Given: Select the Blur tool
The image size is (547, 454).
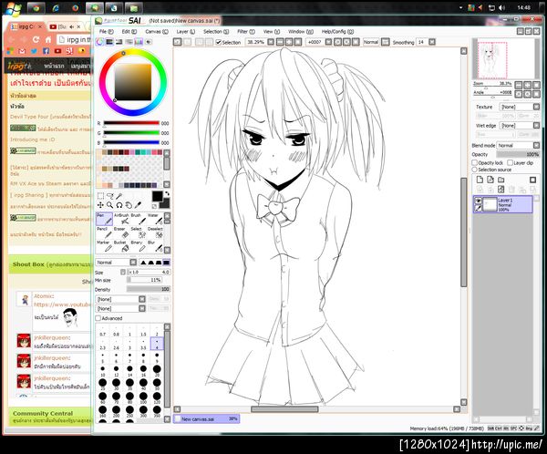Looking at the screenshot, I should 155,246.
